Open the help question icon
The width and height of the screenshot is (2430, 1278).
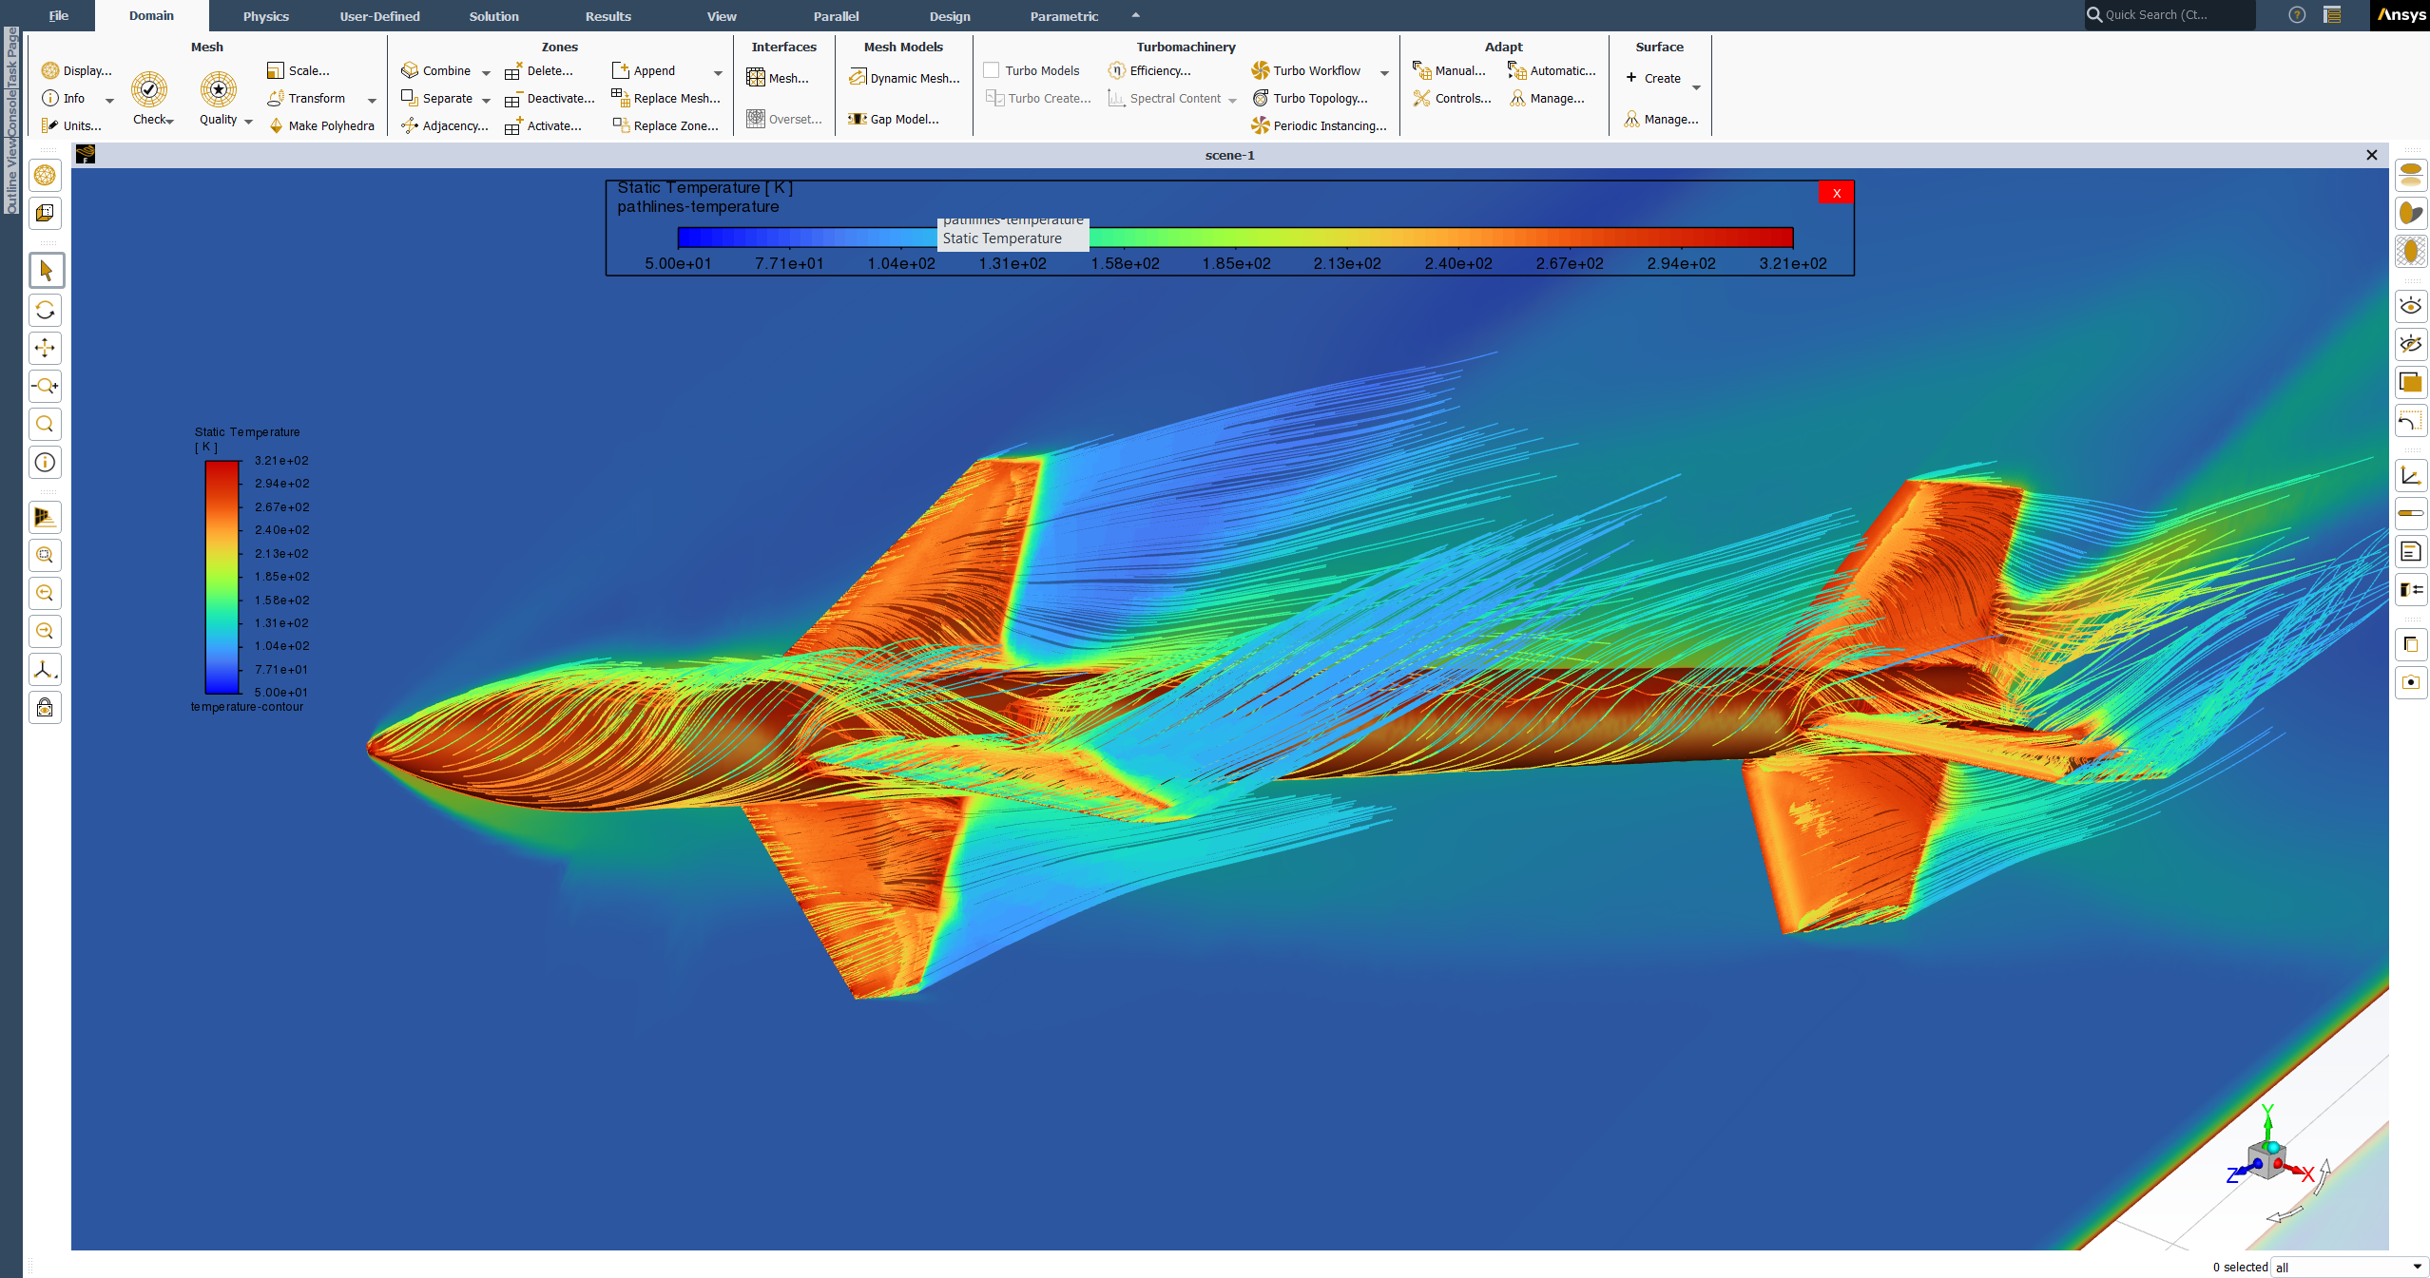click(2297, 14)
